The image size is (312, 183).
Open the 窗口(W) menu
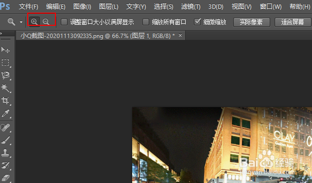(271, 7)
